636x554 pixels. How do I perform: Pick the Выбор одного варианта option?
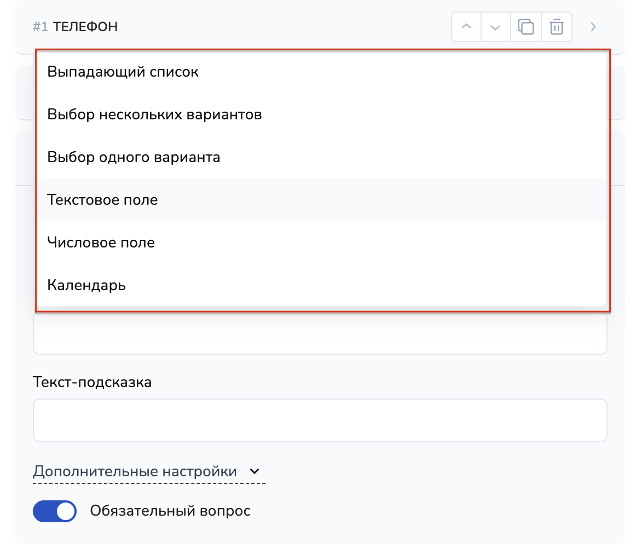point(134,158)
